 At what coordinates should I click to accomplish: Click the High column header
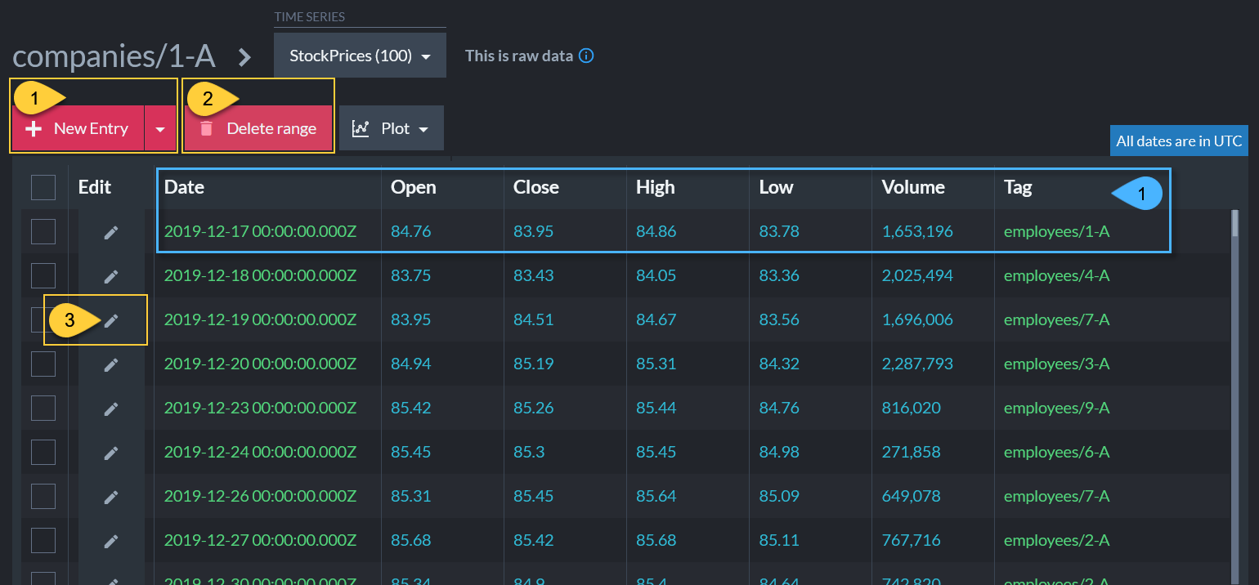[656, 187]
